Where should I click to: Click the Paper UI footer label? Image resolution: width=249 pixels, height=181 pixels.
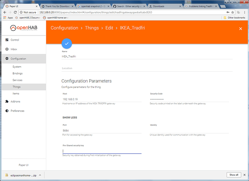point(23,165)
